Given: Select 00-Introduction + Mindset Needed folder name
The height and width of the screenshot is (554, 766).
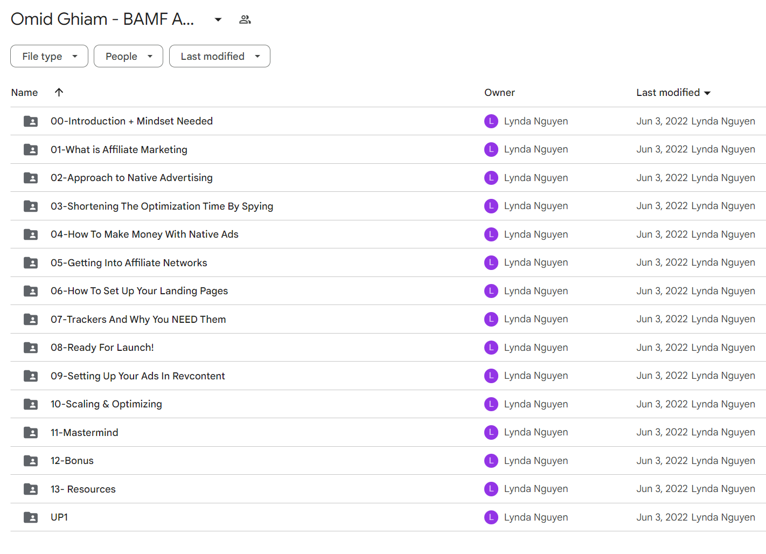Looking at the screenshot, I should [x=131, y=121].
